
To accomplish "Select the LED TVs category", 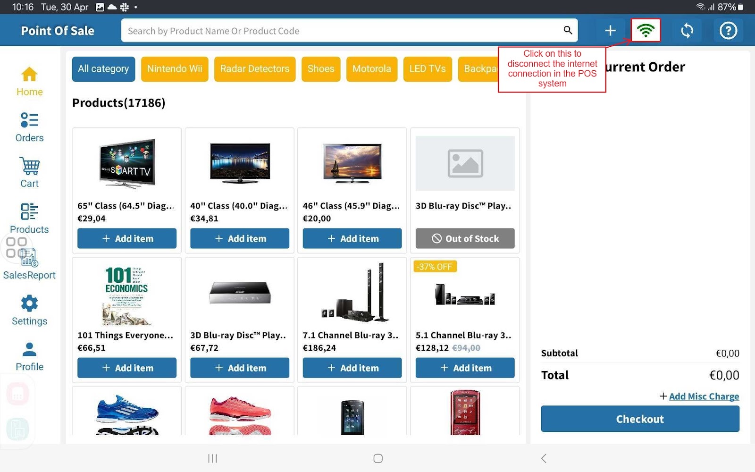I will click(427, 69).
